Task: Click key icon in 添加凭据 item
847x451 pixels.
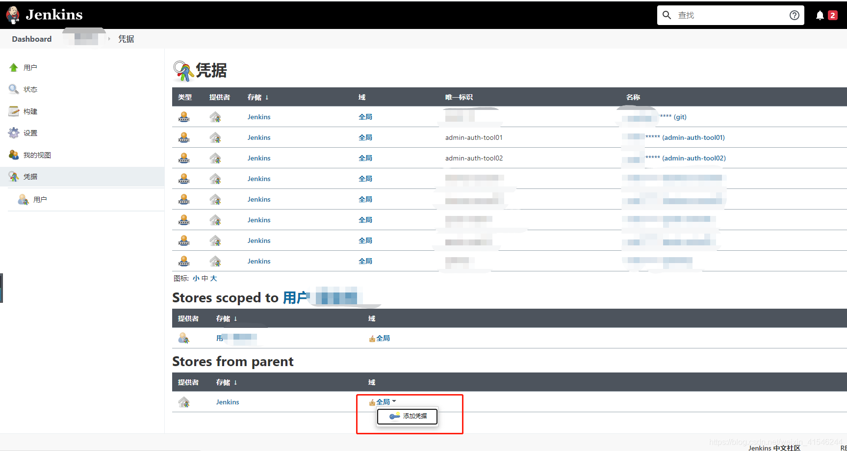Action: pos(395,416)
